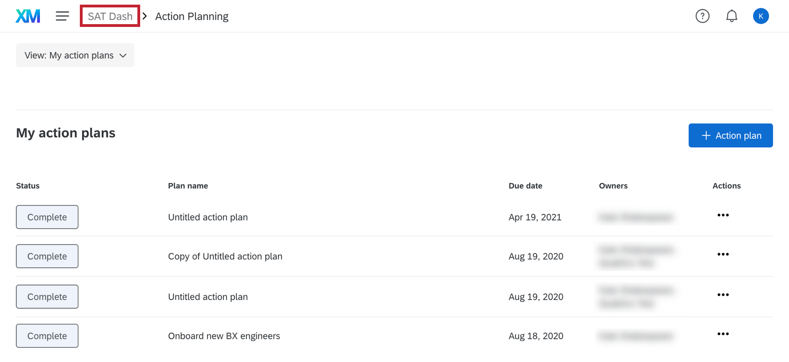Expand the View: My action plans dropdown
This screenshot has height=362, width=789.
(75, 55)
